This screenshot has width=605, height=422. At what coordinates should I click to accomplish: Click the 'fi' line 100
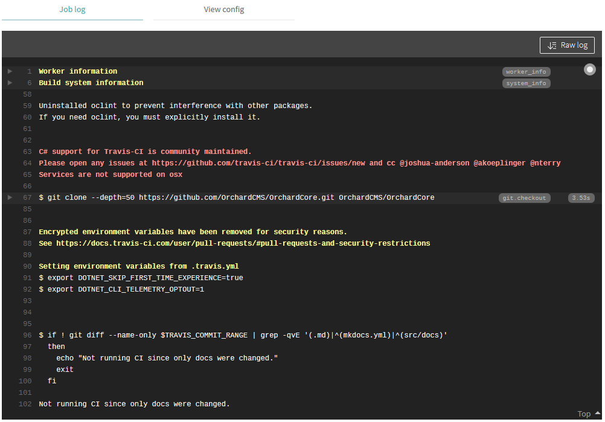(x=52, y=381)
